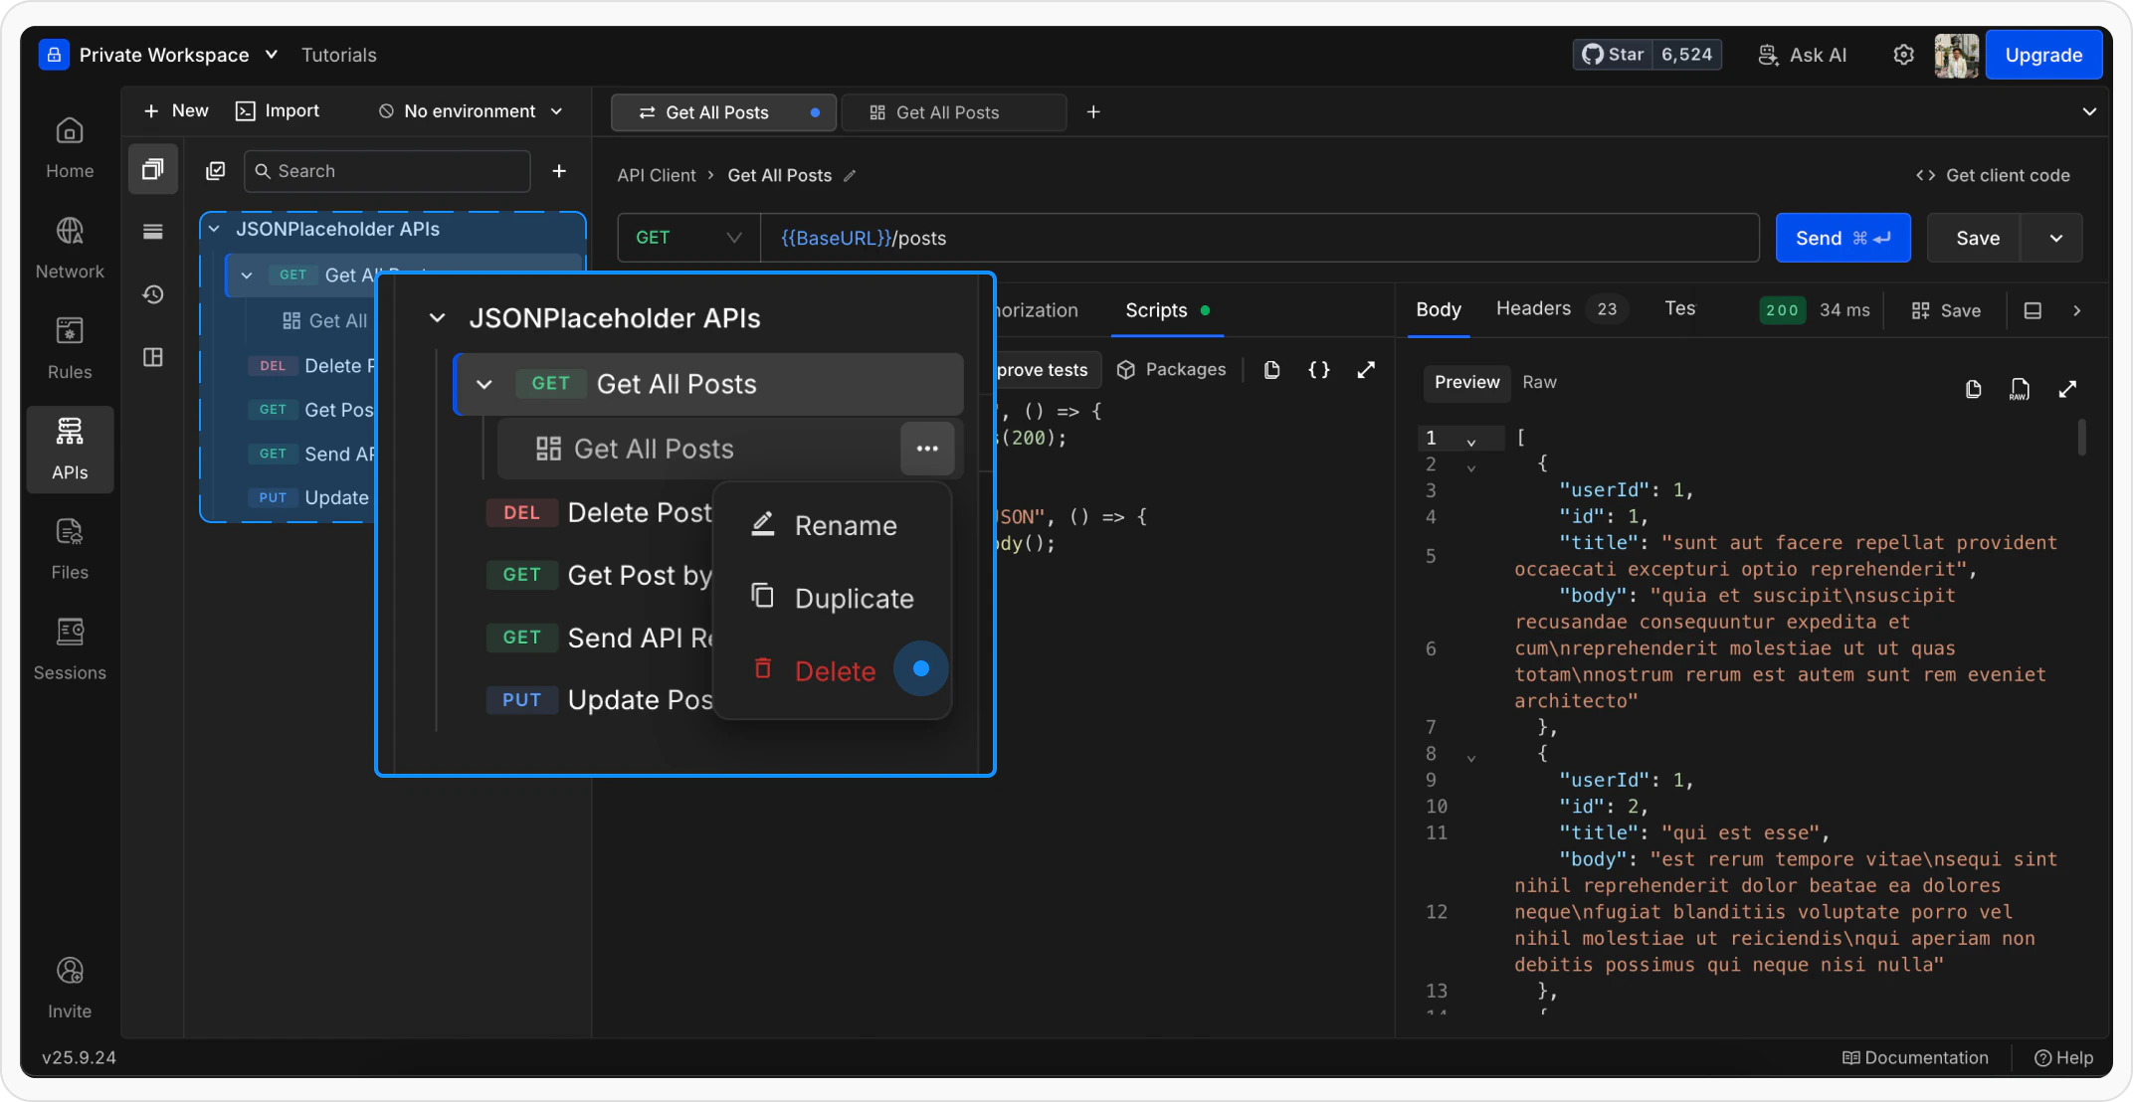Open the No environment dropdown
The width and height of the screenshot is (2133, 1102).
tap(470, 111)
